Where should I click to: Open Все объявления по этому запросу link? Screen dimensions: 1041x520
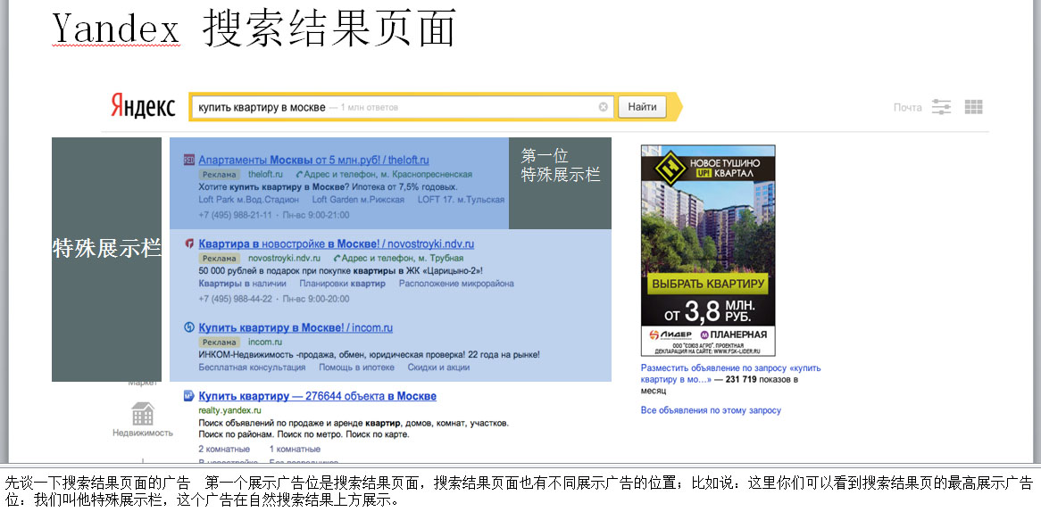tap(711, 410)
